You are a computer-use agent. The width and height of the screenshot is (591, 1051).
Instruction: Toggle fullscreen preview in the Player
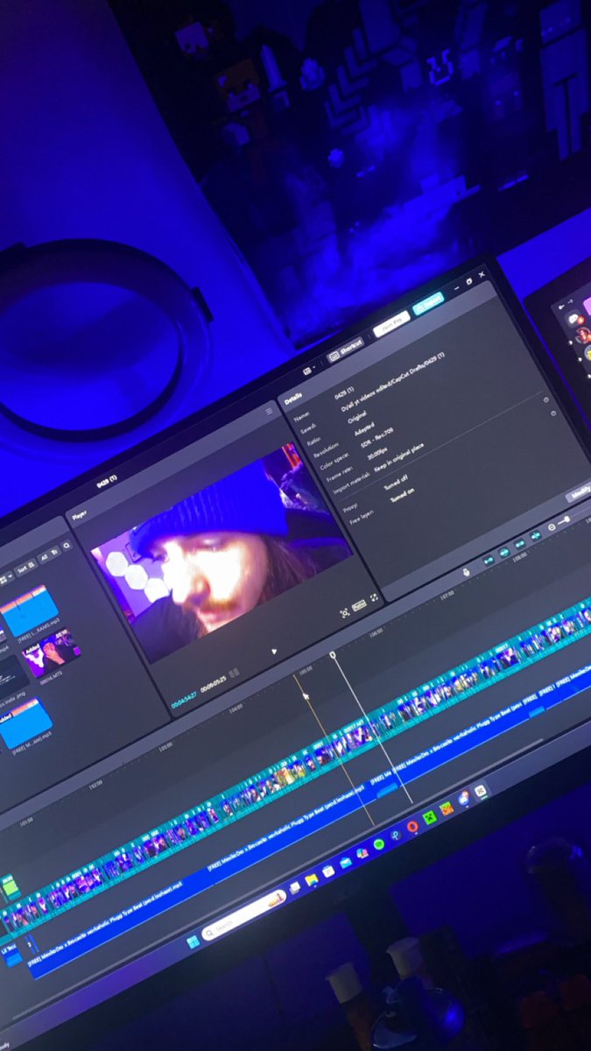(375, 596)
